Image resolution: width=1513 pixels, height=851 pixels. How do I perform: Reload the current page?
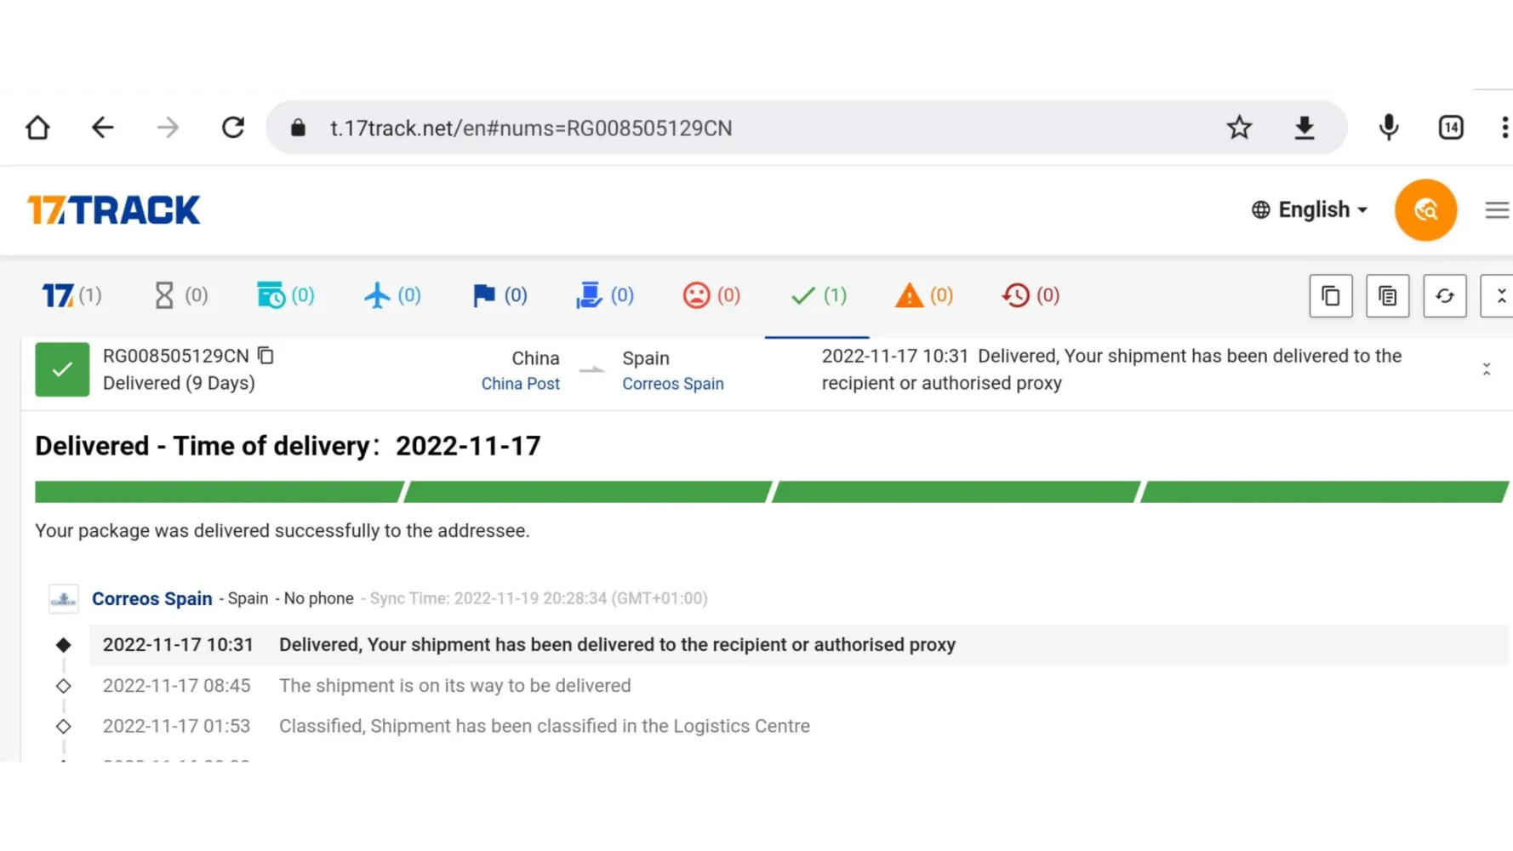point(233,128)
